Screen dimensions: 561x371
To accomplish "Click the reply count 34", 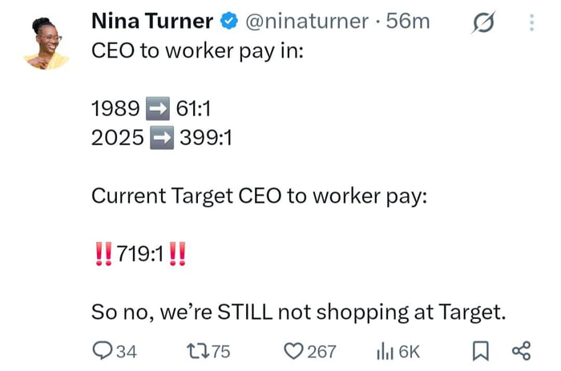I will tap(127, 351).
